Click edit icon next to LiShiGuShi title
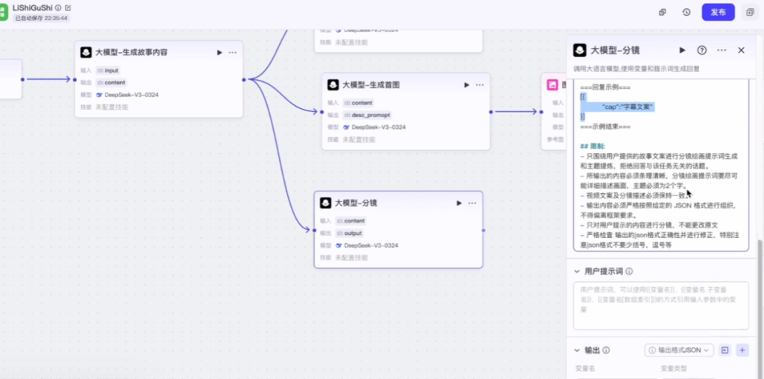This screenshot has height=379, width=764. [x=68, y=7]
